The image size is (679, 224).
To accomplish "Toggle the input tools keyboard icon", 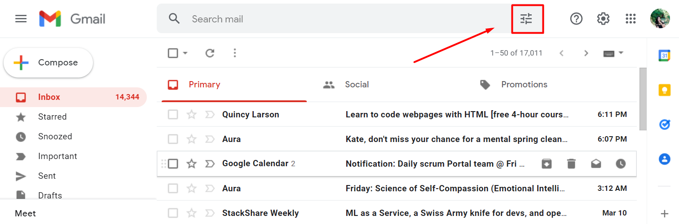I will [x=609, y=53].
